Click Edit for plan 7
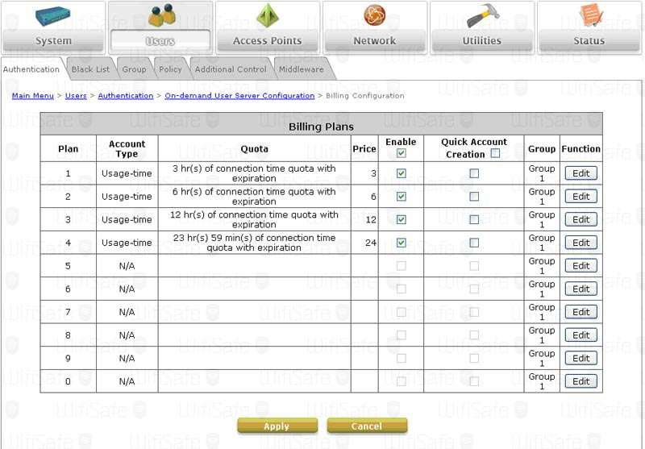Image resolution: width=645 pixels, height=449 pixels. [580, 312]
